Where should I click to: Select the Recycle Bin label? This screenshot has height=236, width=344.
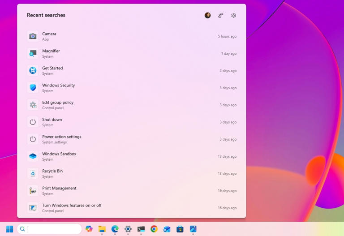pyautogui.click(x=52, y=171)
